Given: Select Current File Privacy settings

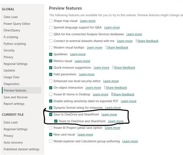Looking at the screenshot, I should (x=8, y=136).
